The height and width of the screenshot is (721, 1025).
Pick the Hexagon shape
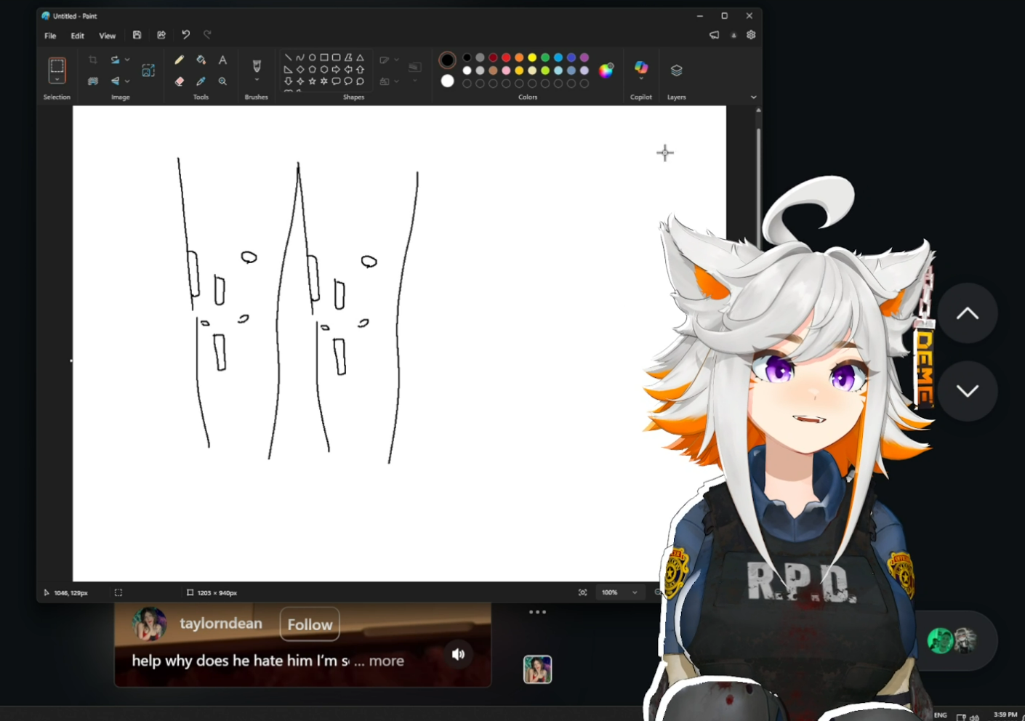pos(324,70)
